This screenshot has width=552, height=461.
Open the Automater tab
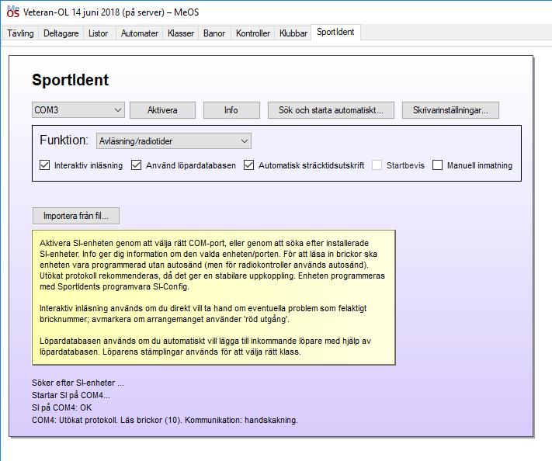click(x=140, y=33)
